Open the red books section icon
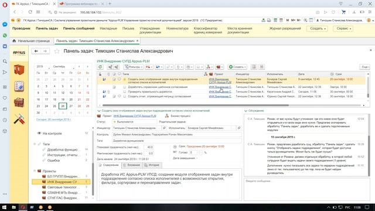 click(x=19, y=70)
